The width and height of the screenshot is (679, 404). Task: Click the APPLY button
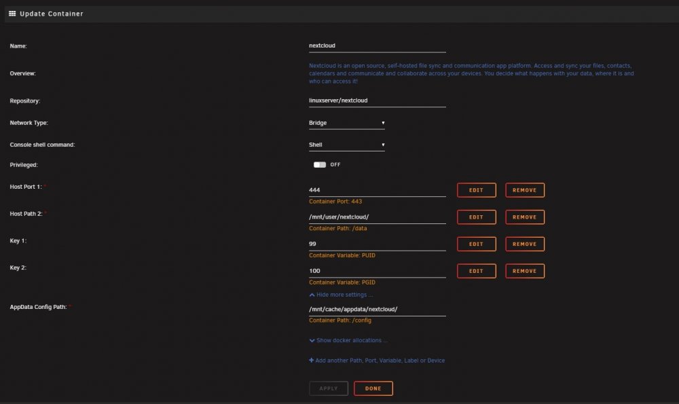(x=329, y=388)
